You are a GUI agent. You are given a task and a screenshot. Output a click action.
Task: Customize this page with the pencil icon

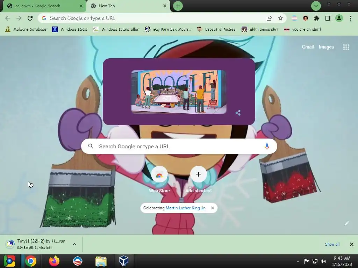(346, 223)
